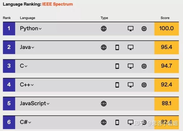Image resolution: width=183 pixels, height=131 pixels.
Task: Click the Score column header
Action: tap(165, 18)
